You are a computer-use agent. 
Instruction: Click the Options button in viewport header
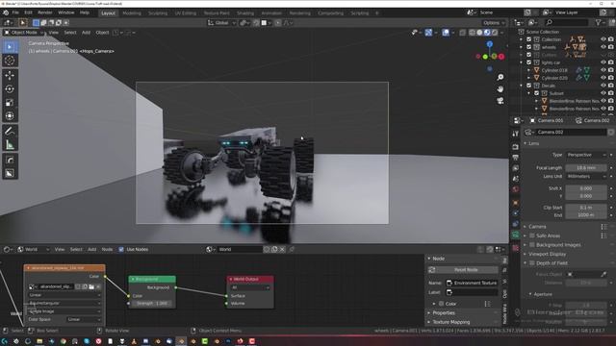493,23
